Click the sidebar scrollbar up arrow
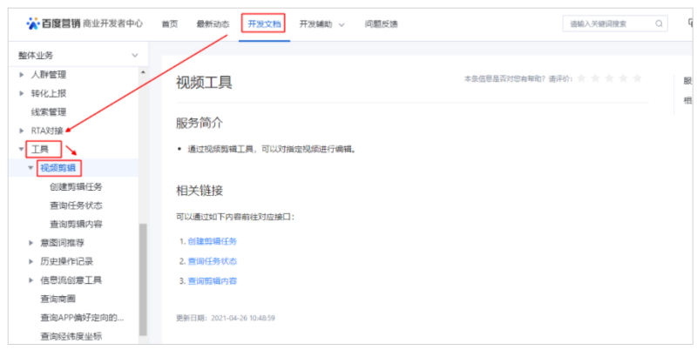 143,72
